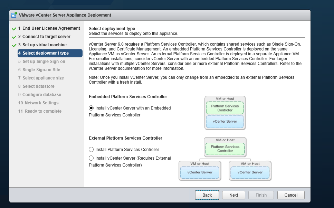Cancel the appliance deployment wizard

point(291,195)
